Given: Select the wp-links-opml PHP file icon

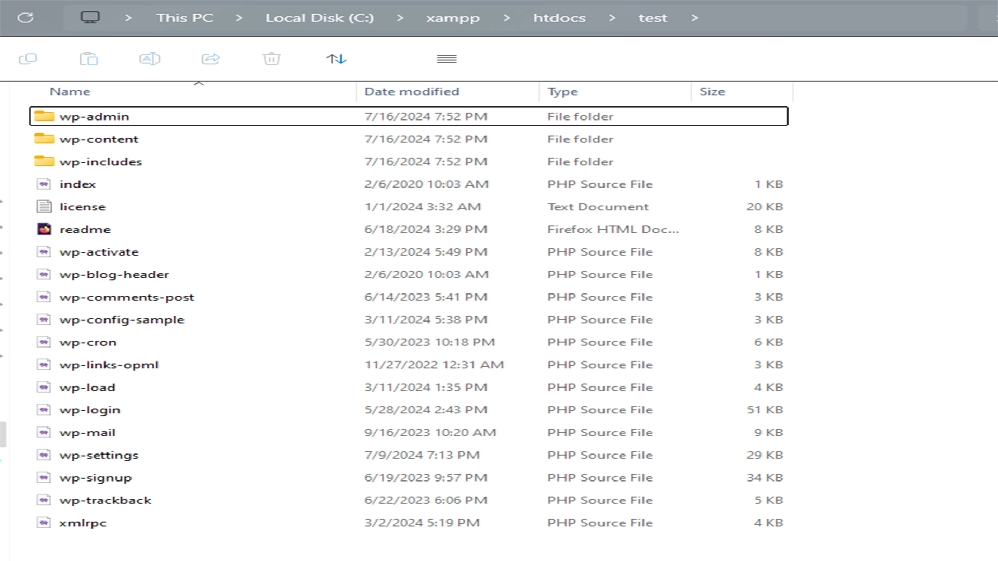Looking at the screenshot, I should [x=44, y=365].
